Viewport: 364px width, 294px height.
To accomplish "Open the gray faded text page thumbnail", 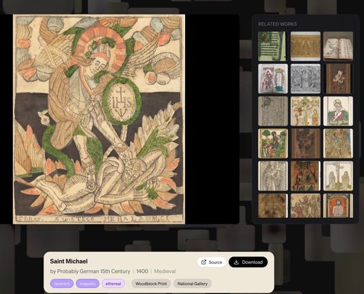I will 273,111.
